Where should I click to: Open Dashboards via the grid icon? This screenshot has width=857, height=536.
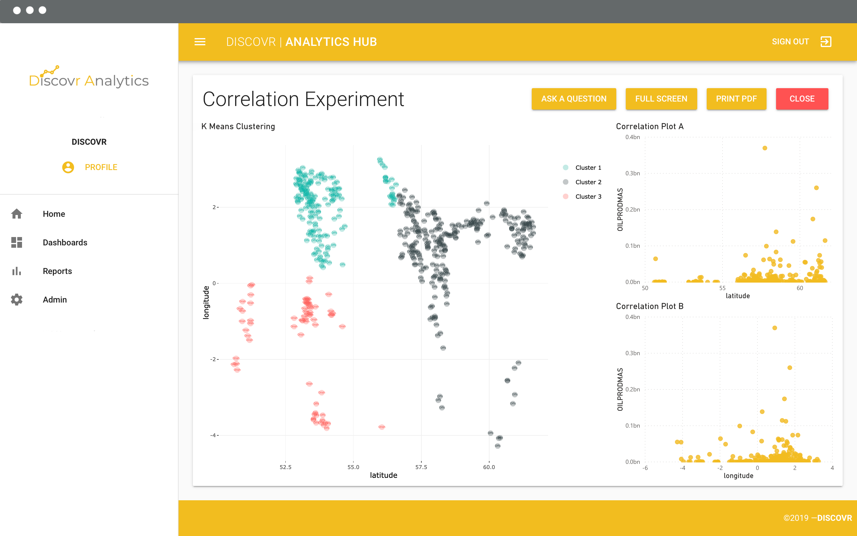[16, 242]
